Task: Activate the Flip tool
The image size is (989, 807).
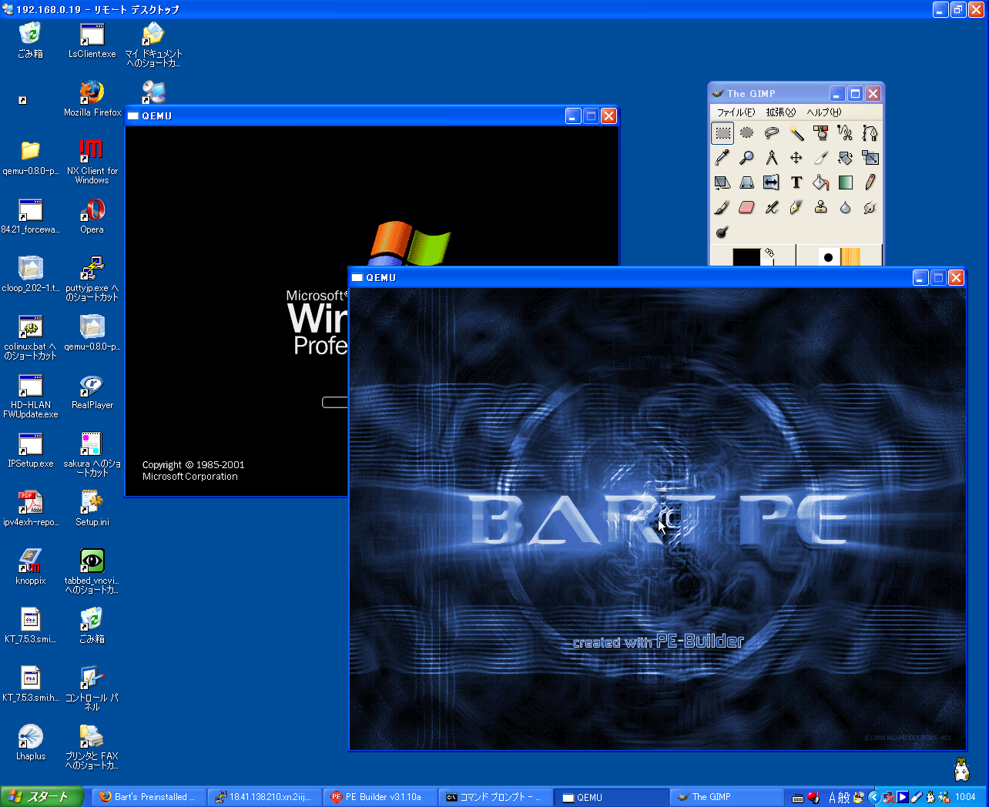Action: (x=772, y=182)
